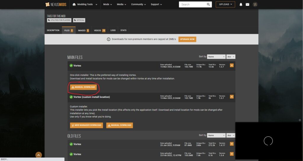Open the Nexus Mods logo home link
Viewport: 303px width, 161px height.
(x=56, y=4)
